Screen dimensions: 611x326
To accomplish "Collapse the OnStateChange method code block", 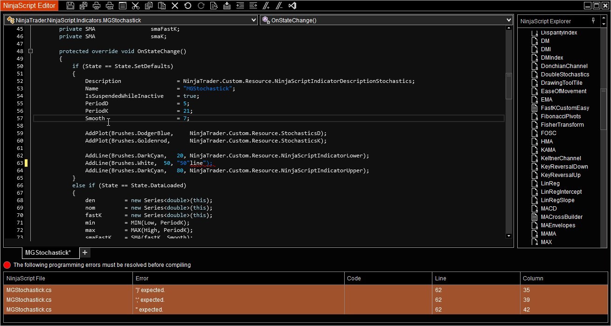I will pyautogui.click(x=30, y=51).
